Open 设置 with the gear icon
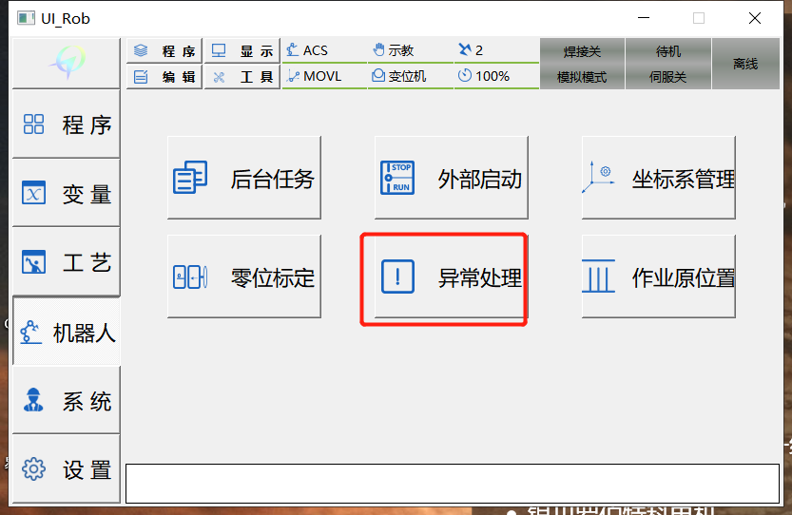 click(x=67, y=469)
